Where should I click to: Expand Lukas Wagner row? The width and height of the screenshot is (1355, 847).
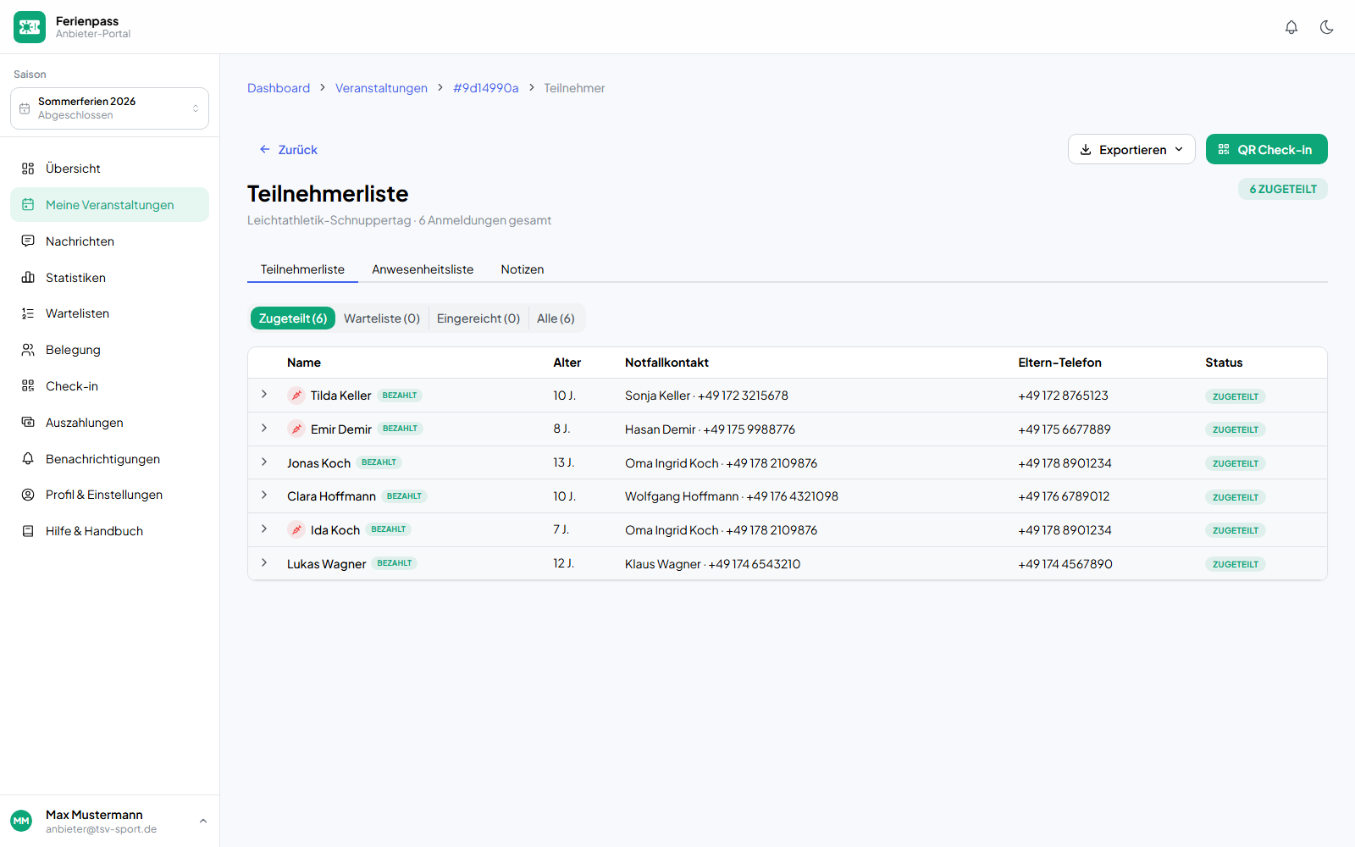click(264, 563)
